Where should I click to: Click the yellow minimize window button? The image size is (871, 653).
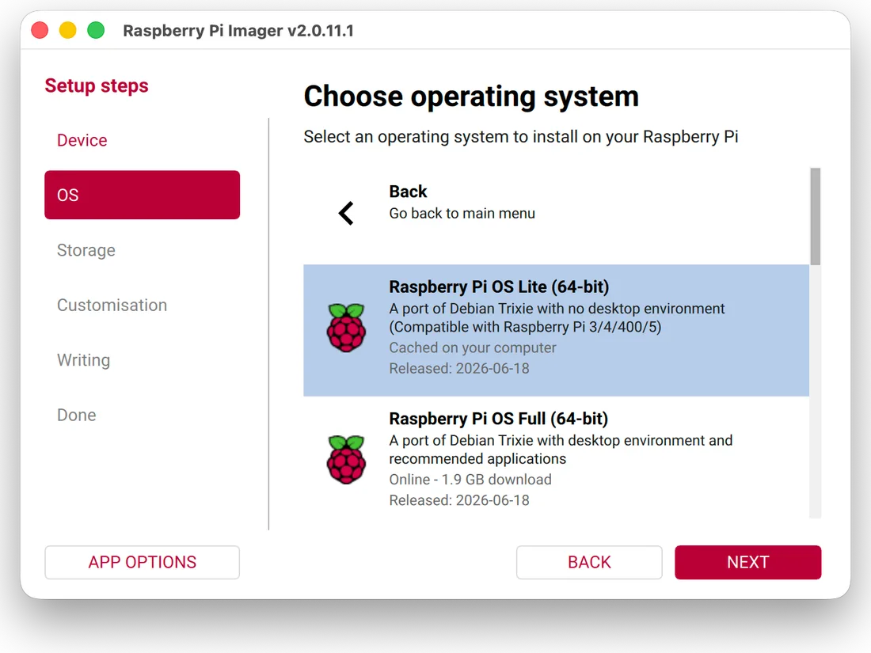coord(68,30)
